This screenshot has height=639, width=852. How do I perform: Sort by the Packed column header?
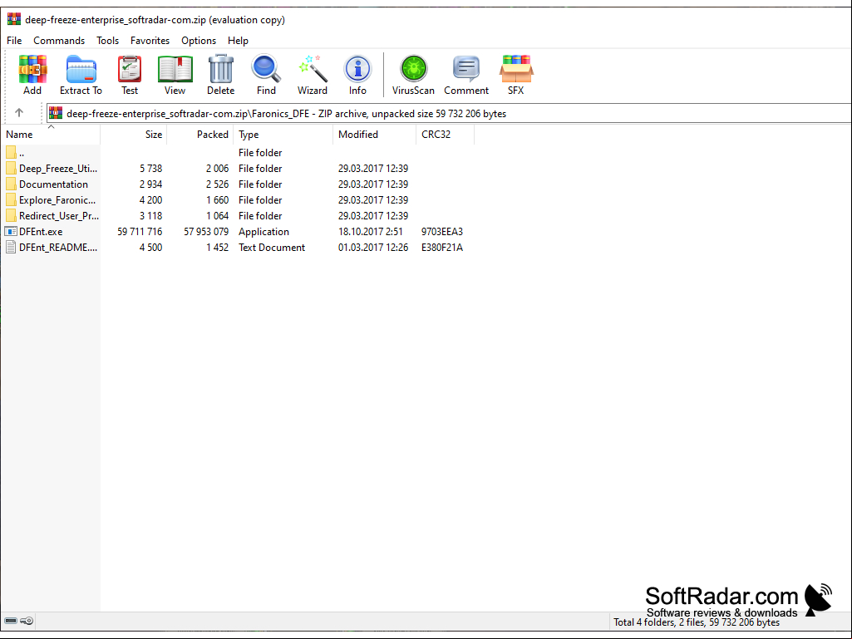pos(200,135)
